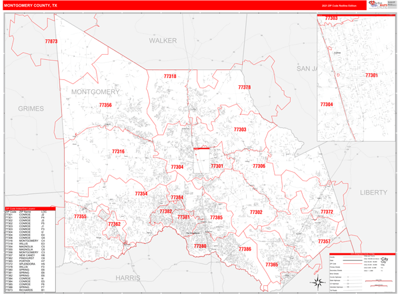Click ZIP code 77362 label
The image size is (400, 294).
pos(114,224)
